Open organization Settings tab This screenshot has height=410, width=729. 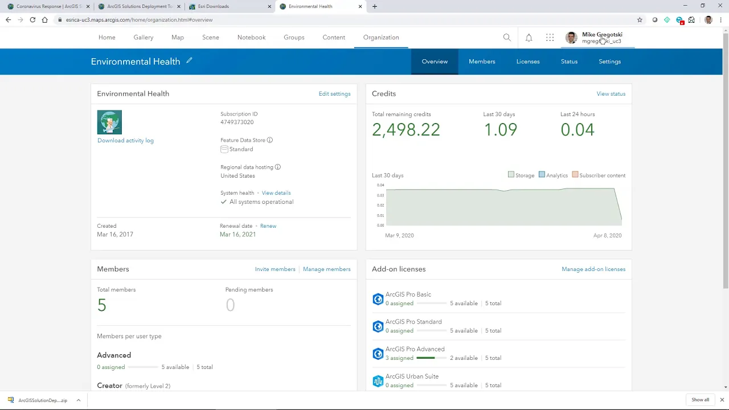[609, 61]
